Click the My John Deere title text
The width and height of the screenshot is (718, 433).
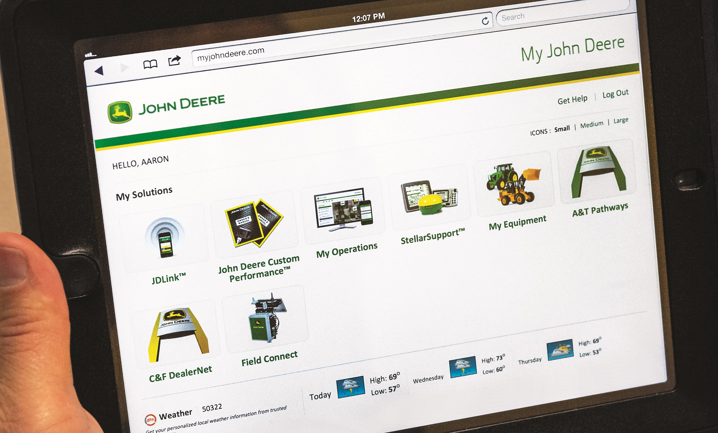tap(572, 50)
